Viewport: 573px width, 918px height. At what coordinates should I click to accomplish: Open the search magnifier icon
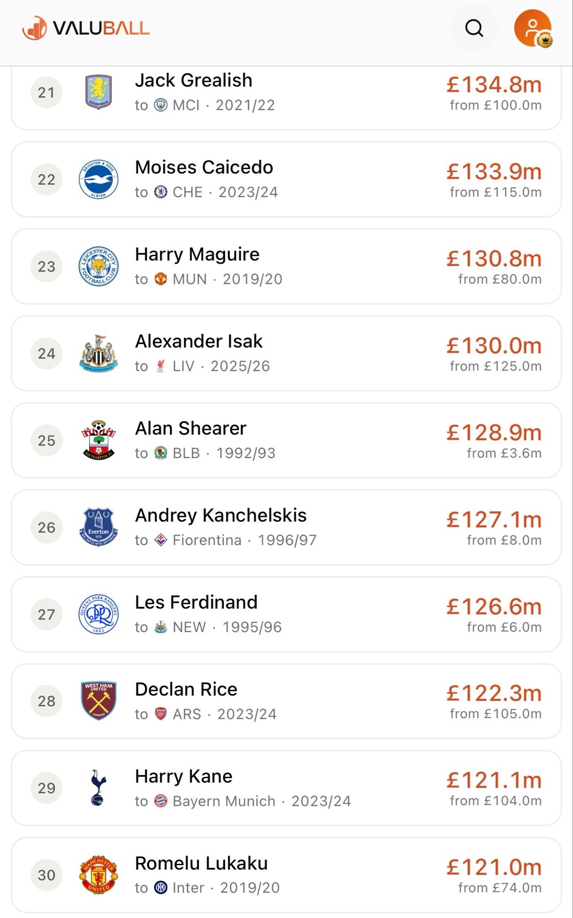[474, 28]
